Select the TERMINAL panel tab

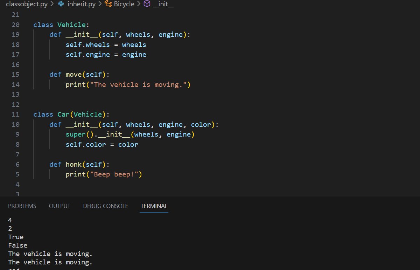[x=154, y=206]
